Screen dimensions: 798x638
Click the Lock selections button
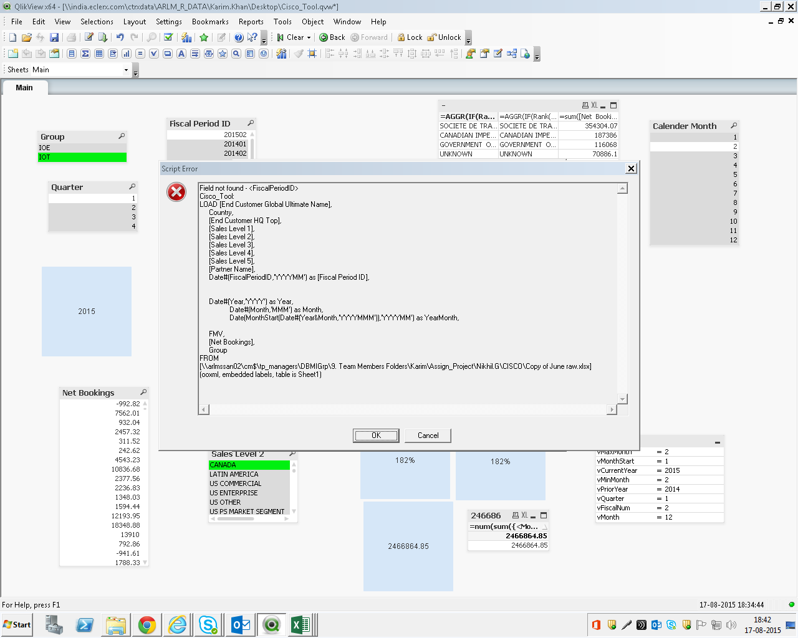[410, 37]
